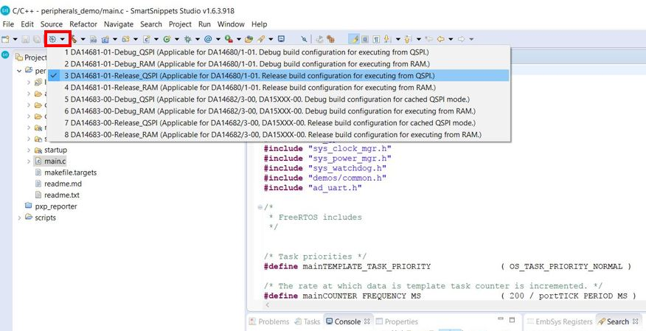646x331 pixels.
Task: Select makefile.targets file
Action: click(71, 173)
